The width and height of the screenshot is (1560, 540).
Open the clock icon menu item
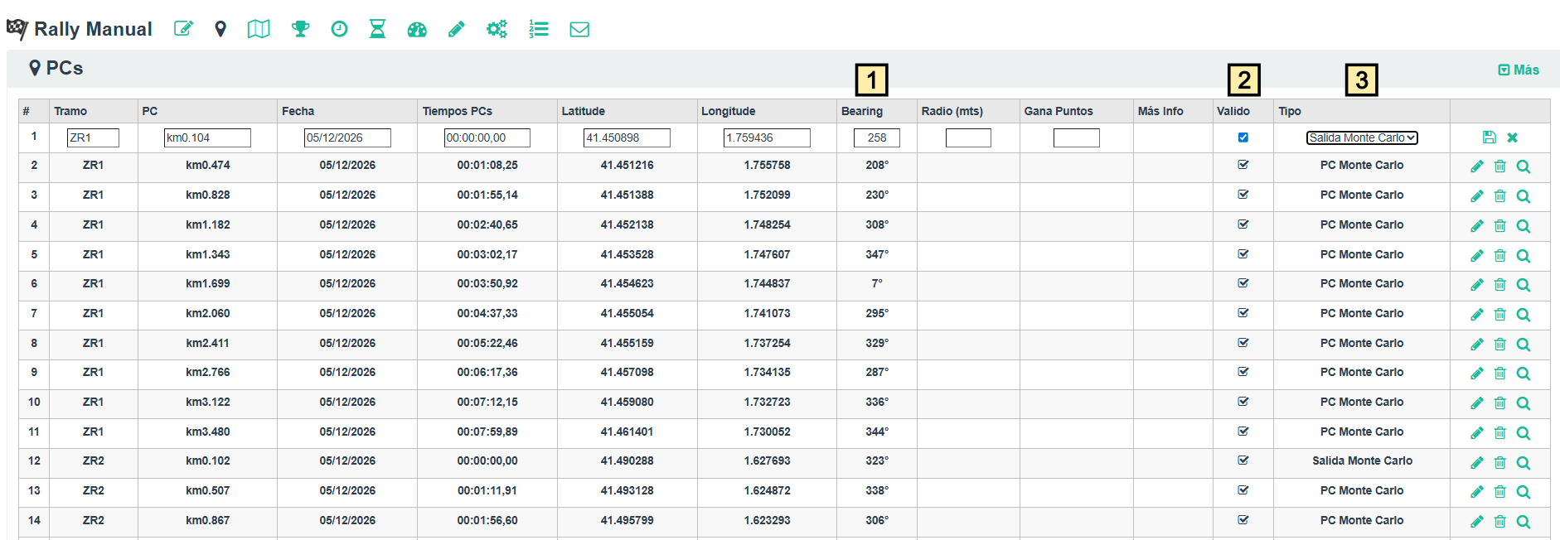tap(339, 29)
